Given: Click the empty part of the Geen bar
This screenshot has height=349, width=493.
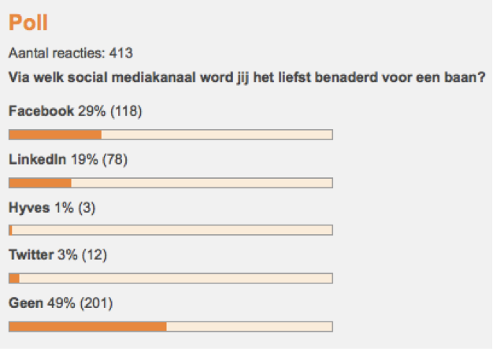Looking at the screenshot, I should 249,326.
